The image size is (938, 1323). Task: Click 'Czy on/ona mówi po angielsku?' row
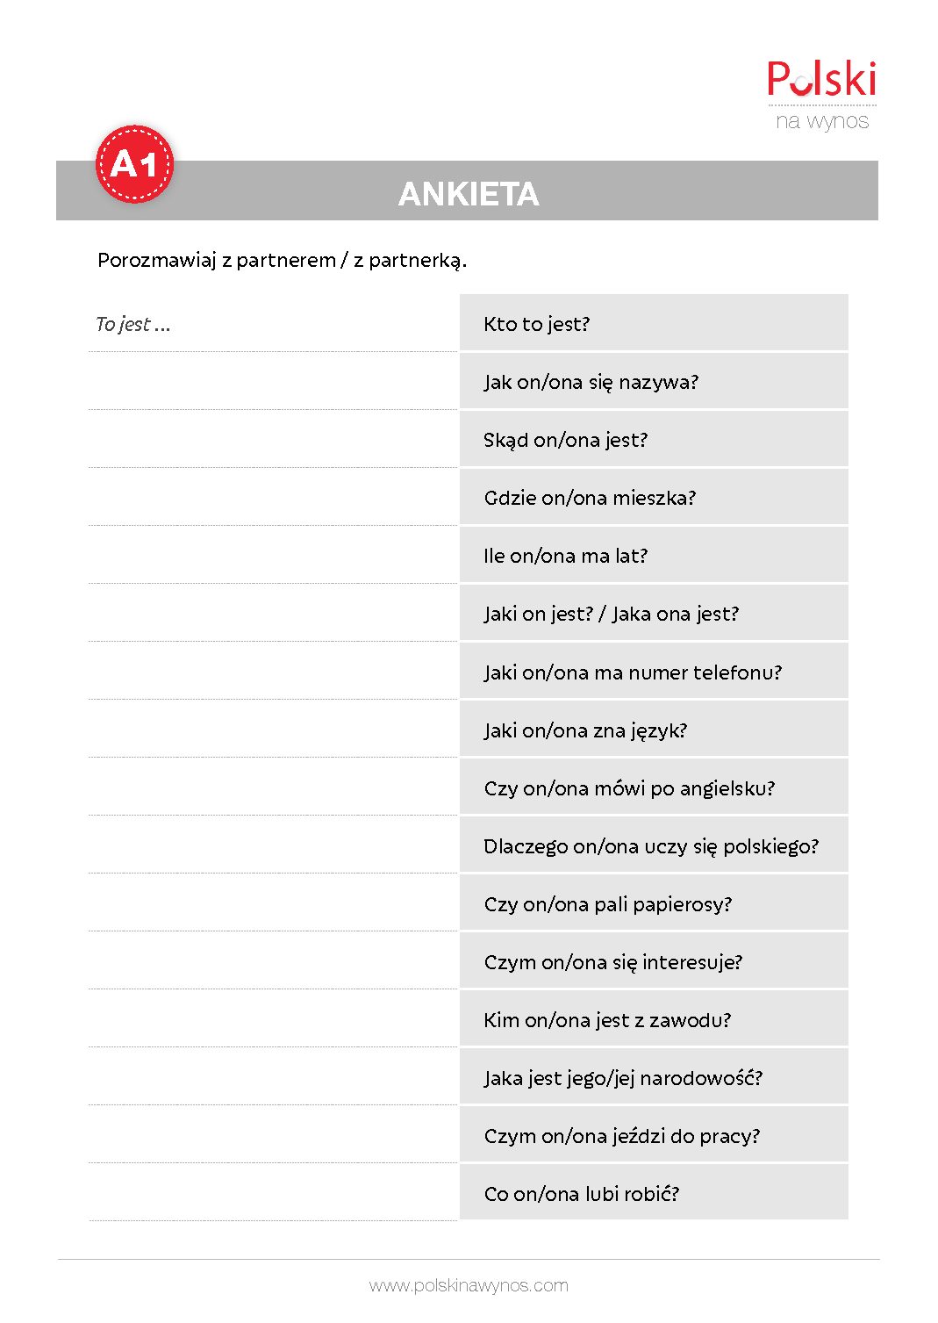coord(654,787)
